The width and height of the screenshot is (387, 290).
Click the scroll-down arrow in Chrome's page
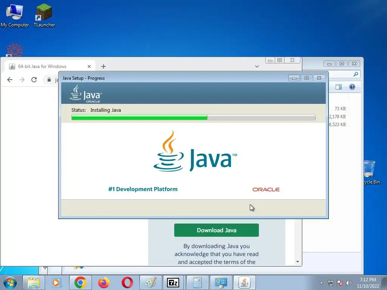click(x=298, y=262)
